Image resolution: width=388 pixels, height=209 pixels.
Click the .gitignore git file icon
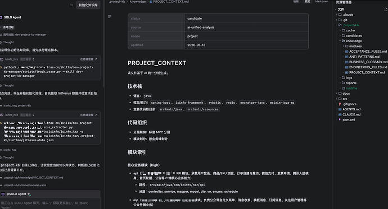point(340,104)
